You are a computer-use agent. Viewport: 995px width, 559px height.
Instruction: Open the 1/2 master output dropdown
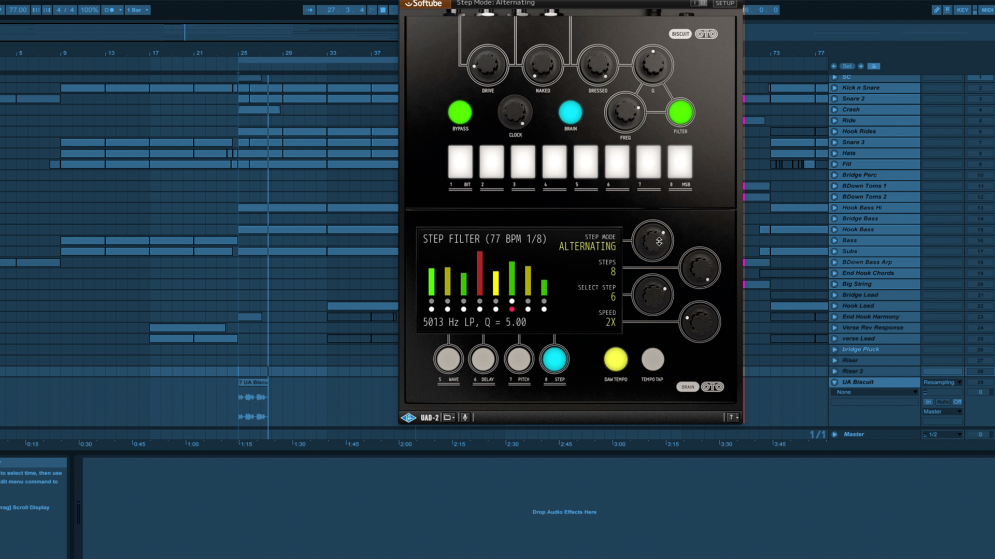[942, 434]
